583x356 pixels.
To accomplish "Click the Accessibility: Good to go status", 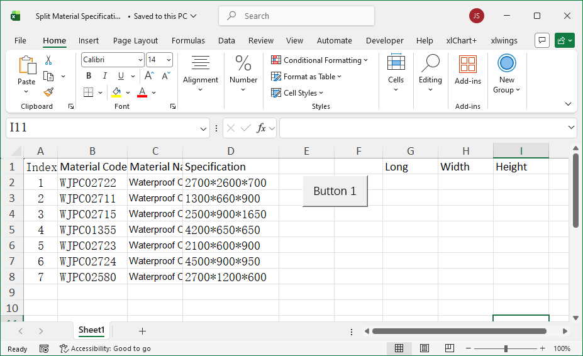I will pos(105,348).
